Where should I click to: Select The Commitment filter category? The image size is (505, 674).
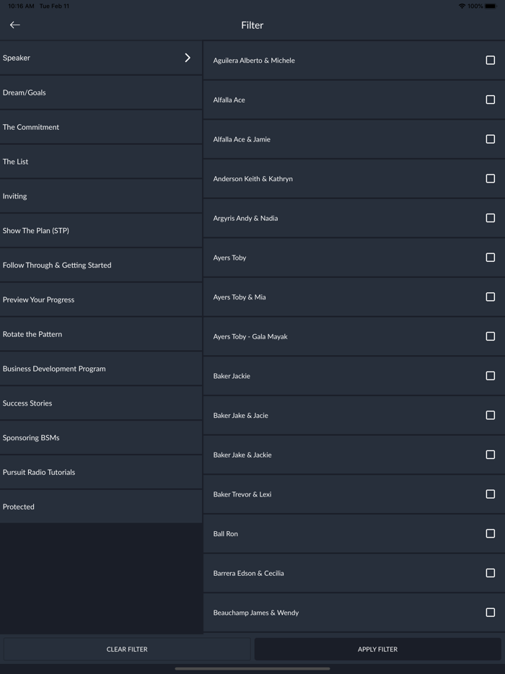[101, 127]
